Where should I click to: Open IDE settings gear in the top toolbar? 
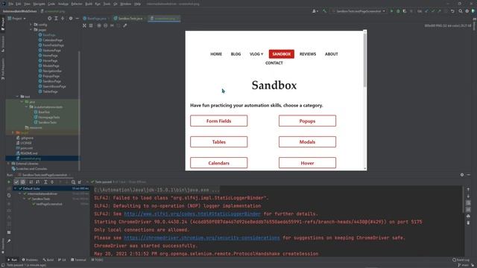[467, 11]
